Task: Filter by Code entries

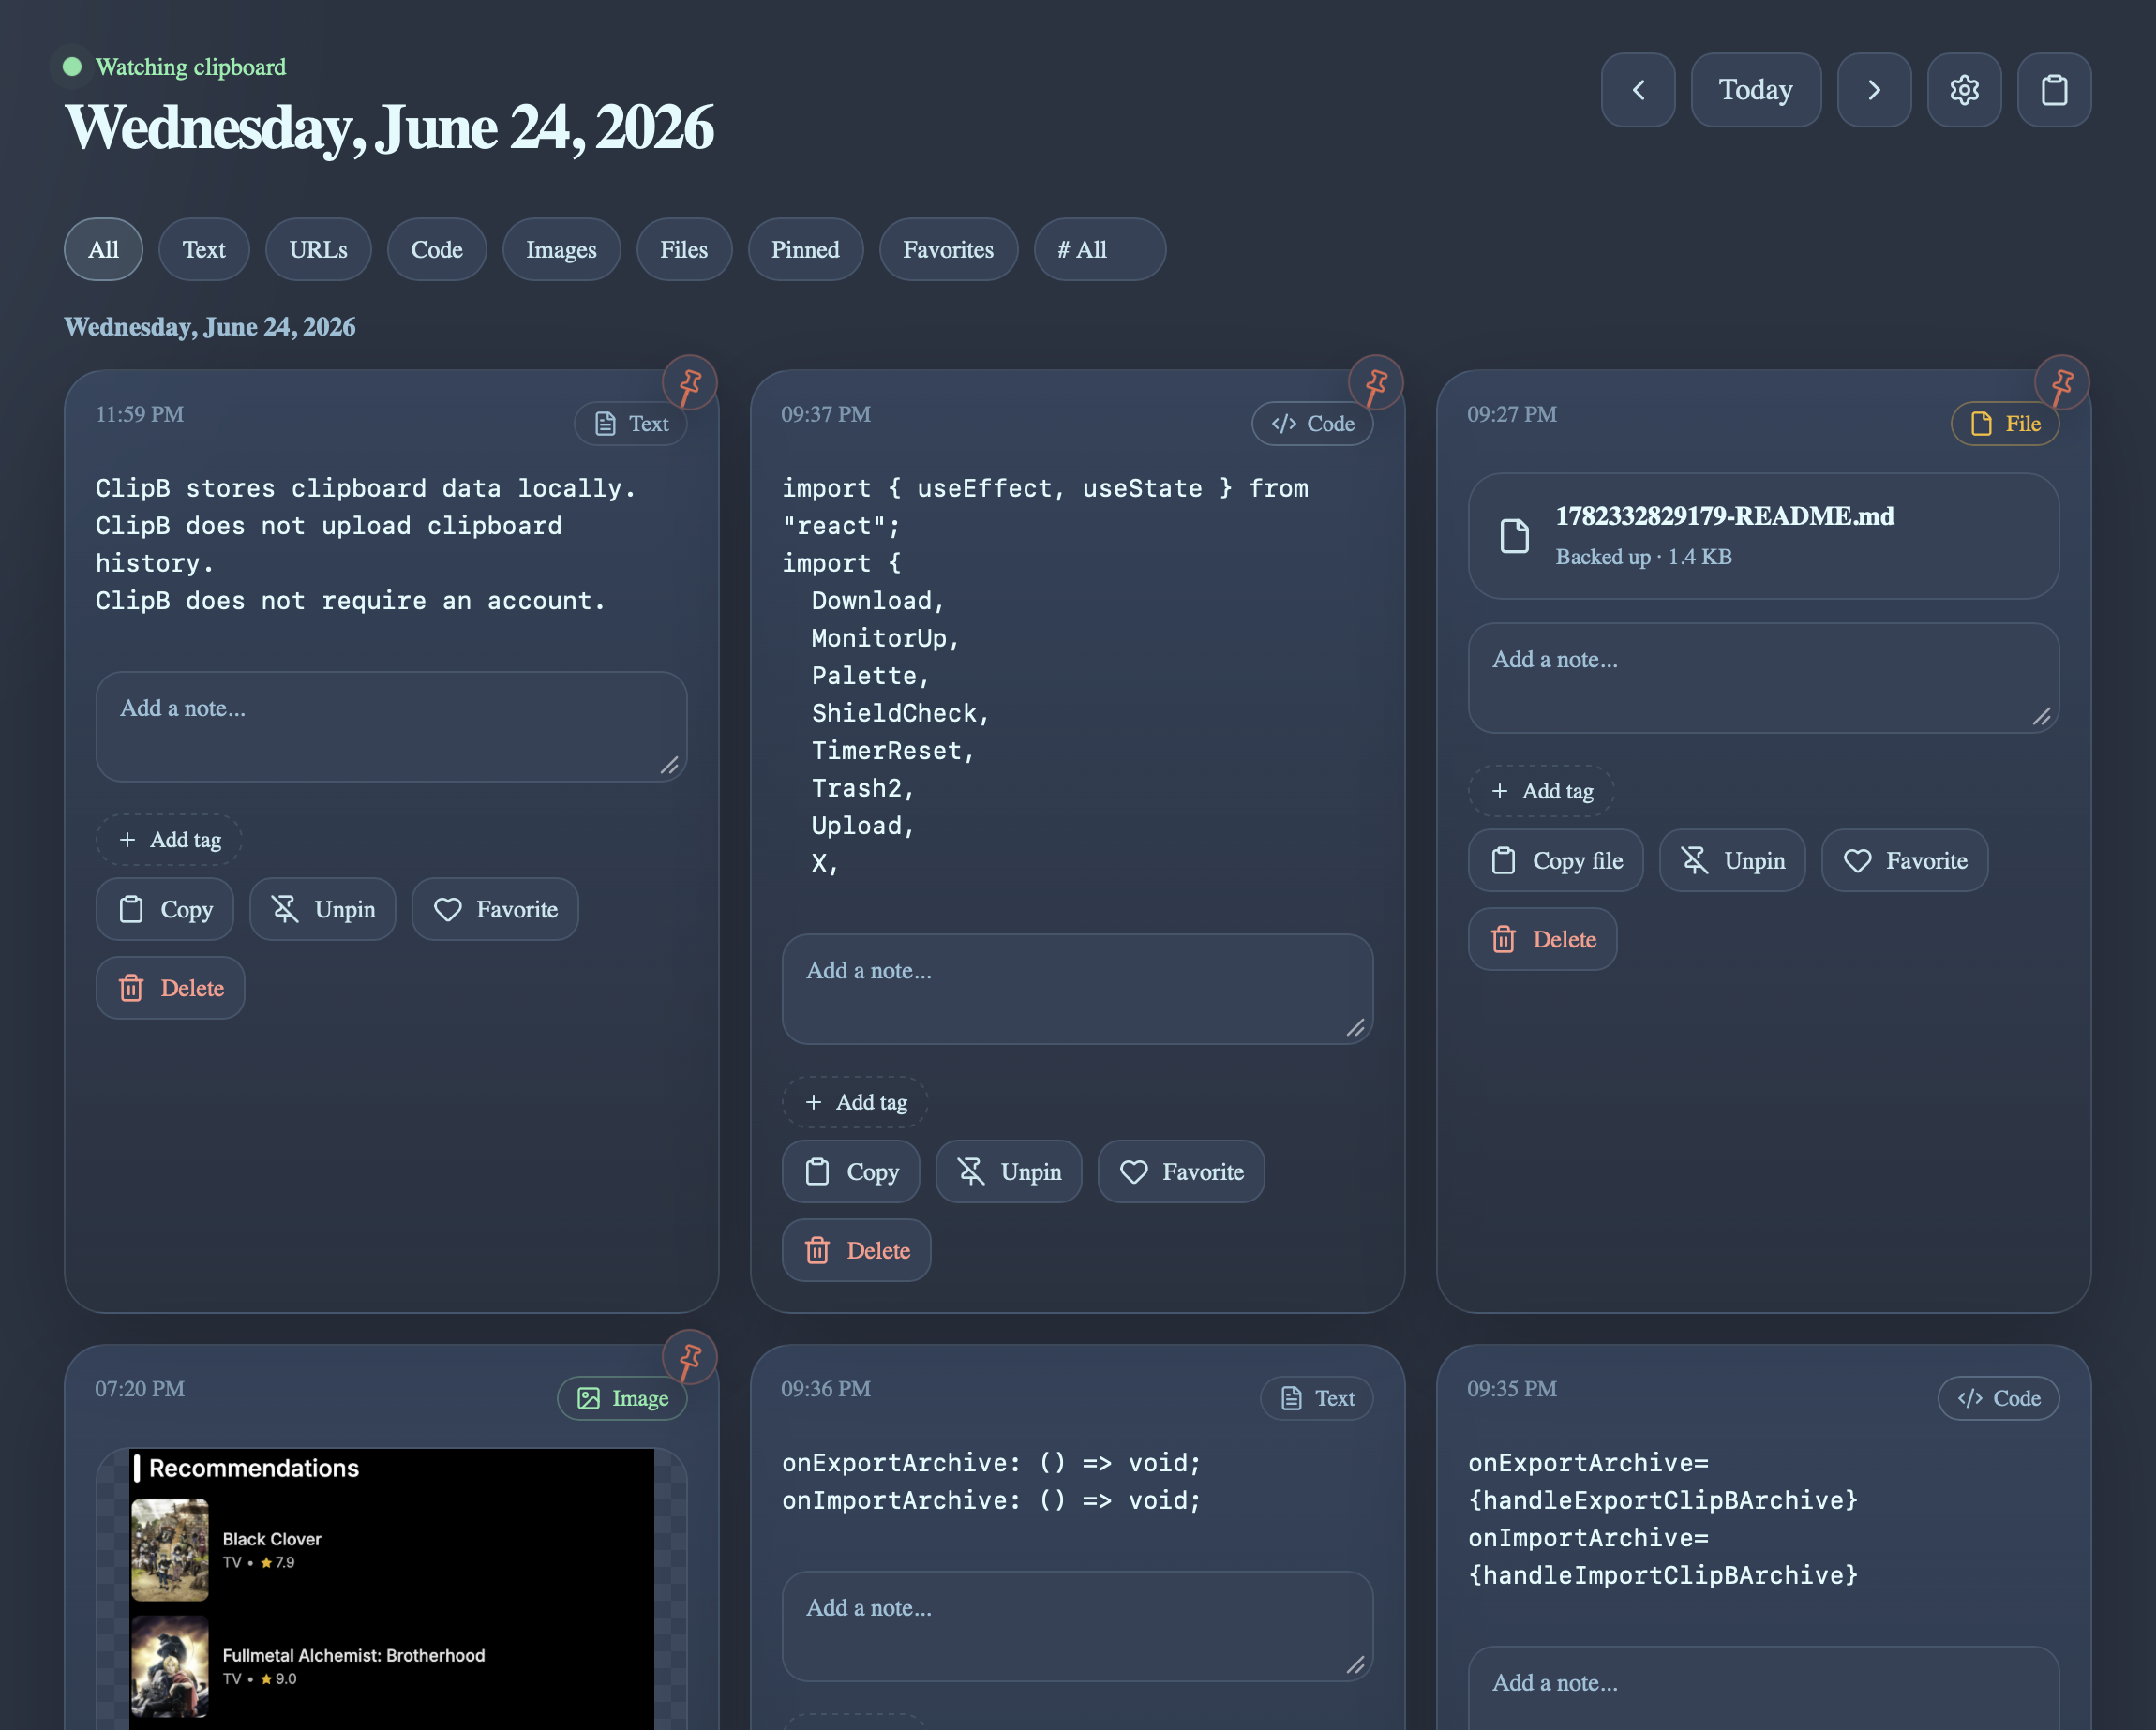Action: click(x=437, y=249)
